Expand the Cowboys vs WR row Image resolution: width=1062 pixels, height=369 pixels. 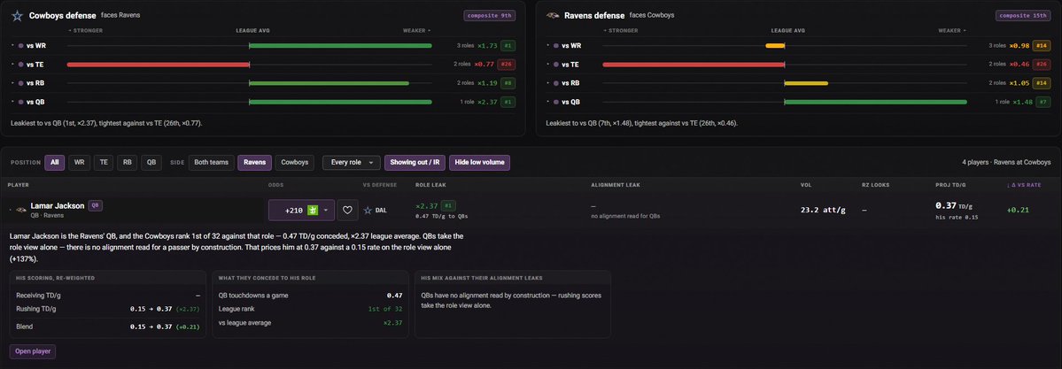click(x=12, y=45)
